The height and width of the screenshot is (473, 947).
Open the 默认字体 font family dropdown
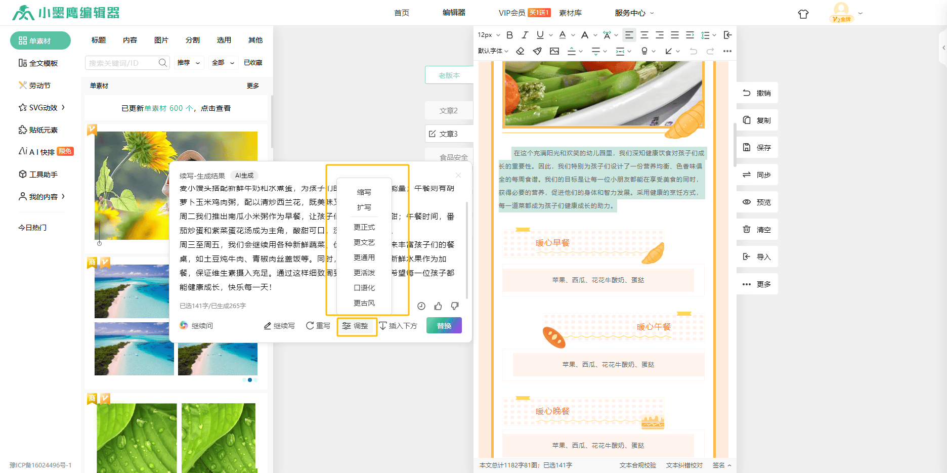(x=493, y=51)
